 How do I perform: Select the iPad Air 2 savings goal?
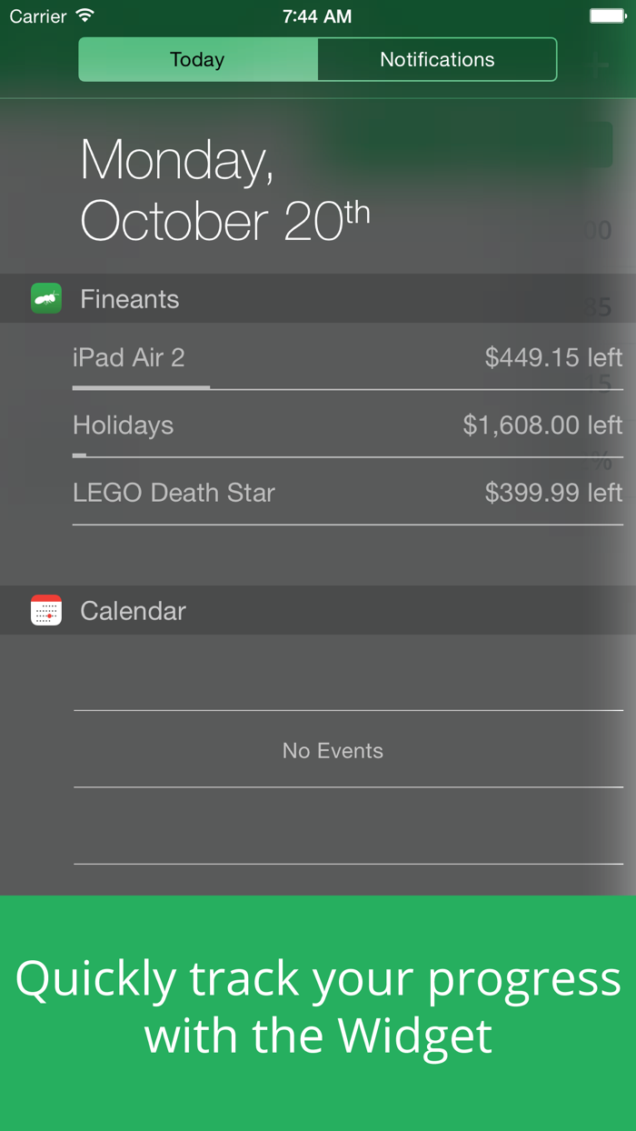pos(129,357)
